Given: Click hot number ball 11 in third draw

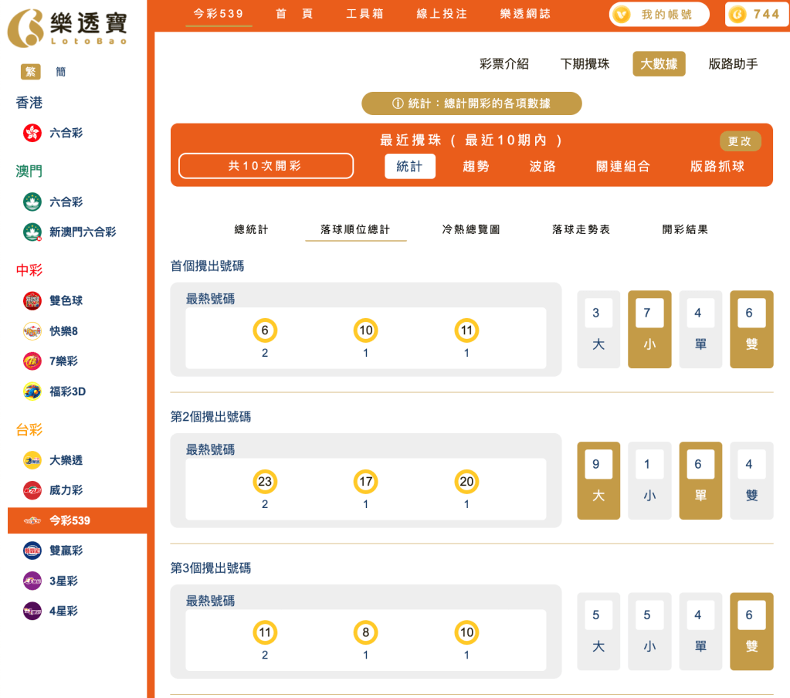Looking at the screenshot, I should (265, 632).
